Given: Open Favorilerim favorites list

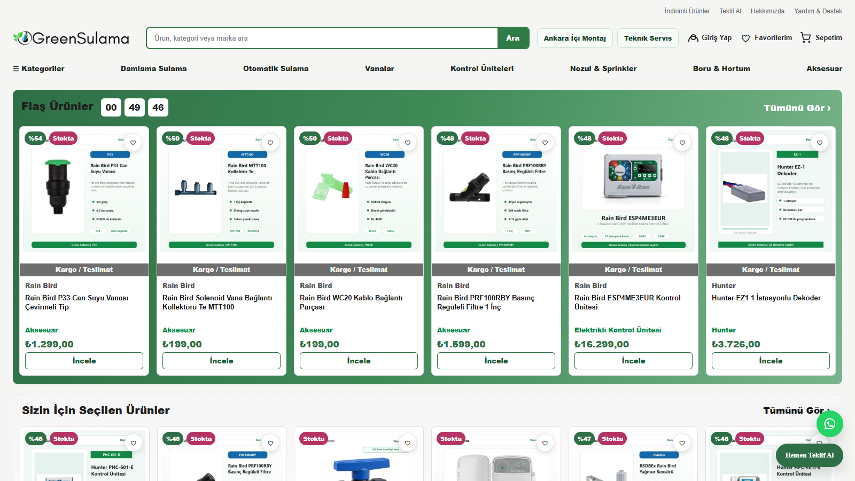Looking at the screenshot, I should [x=766, y=38].
